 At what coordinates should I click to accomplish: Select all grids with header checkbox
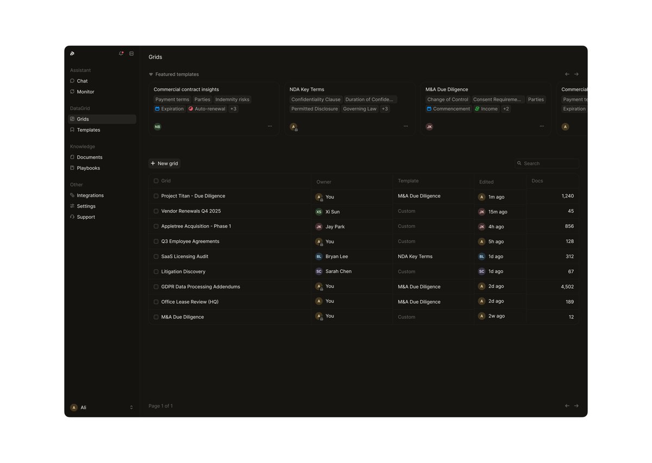156,181
